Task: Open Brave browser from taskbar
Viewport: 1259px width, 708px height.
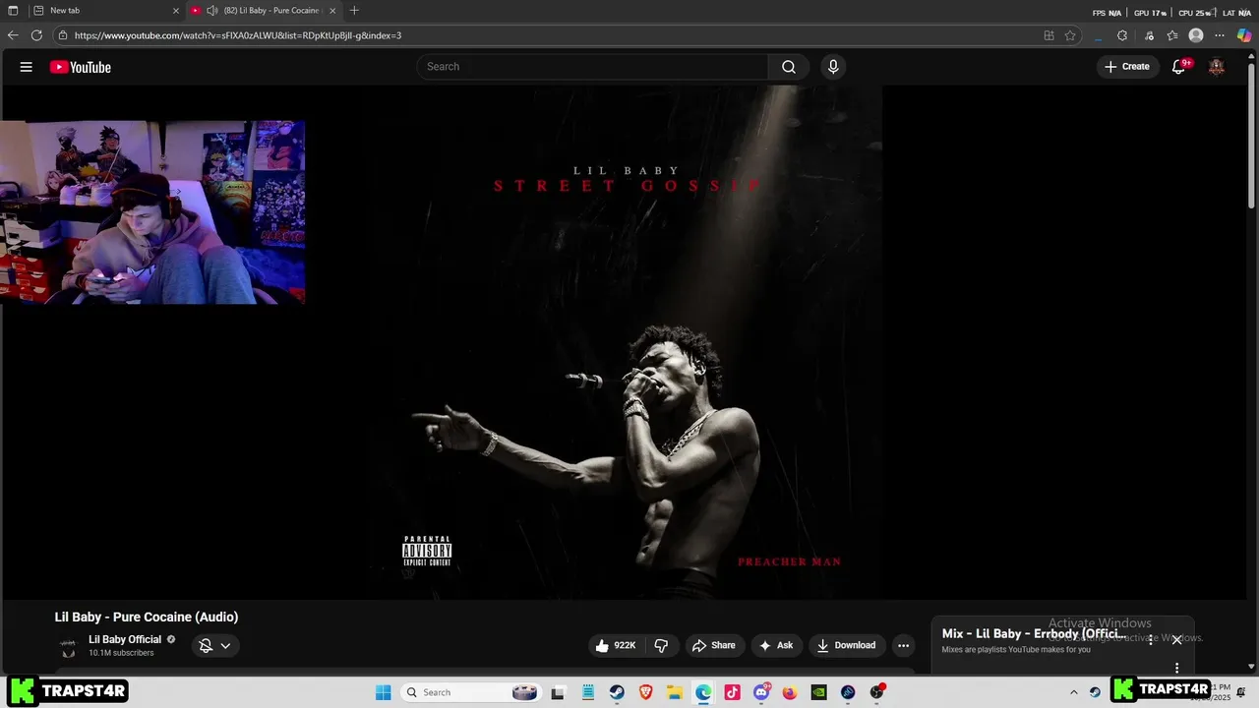Action: coord(646,692)
